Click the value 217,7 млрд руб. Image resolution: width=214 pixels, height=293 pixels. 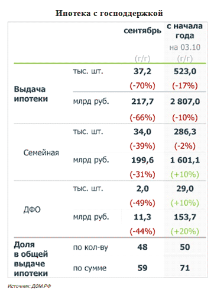pyautogui.click(x=142, y=101)
